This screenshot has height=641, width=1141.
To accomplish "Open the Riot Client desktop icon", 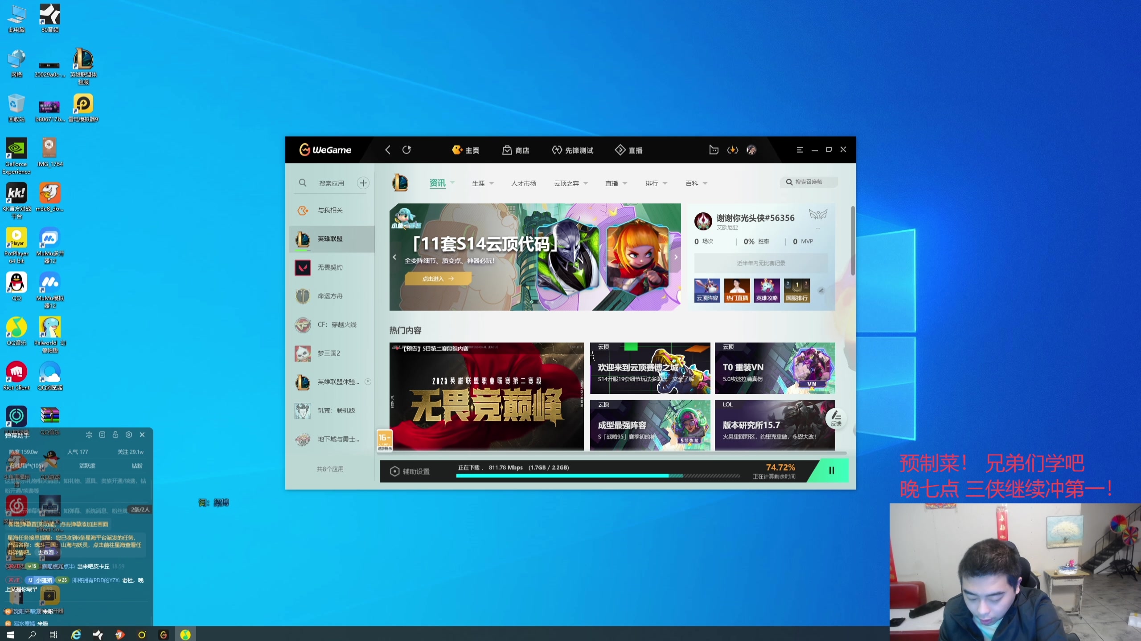I will pos(16,376).
